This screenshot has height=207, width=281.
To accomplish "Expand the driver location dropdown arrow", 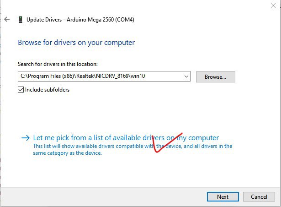I will (x=186, y=76).
